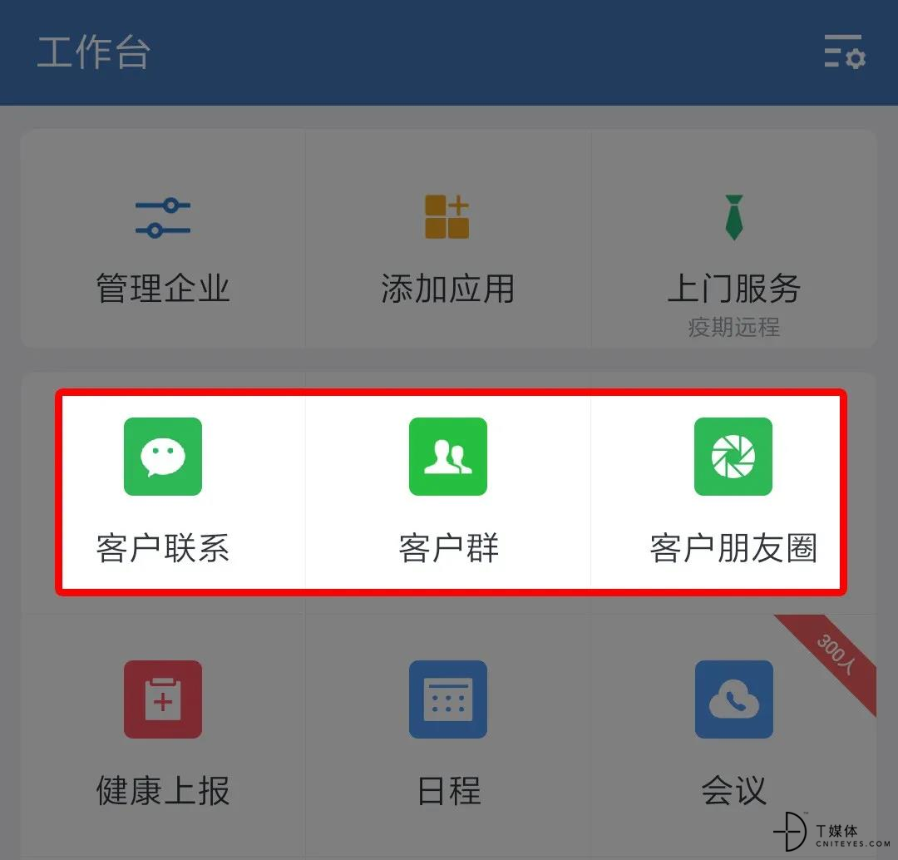Viewport: 898px width, 860px height.
Task: Tap the green tie 上门服务 icon
Action: coord(733,217)
